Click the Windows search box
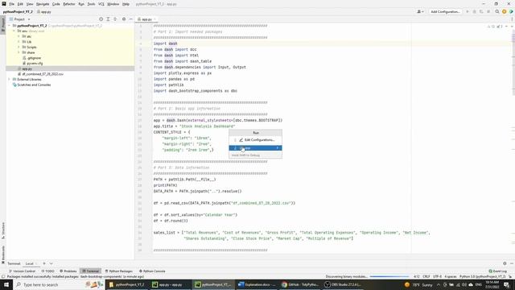515x290 pixels. (x=59, y=284)
